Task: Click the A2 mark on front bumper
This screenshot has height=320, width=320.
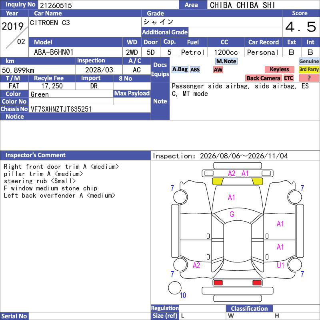Action: [x=232, y=174]
